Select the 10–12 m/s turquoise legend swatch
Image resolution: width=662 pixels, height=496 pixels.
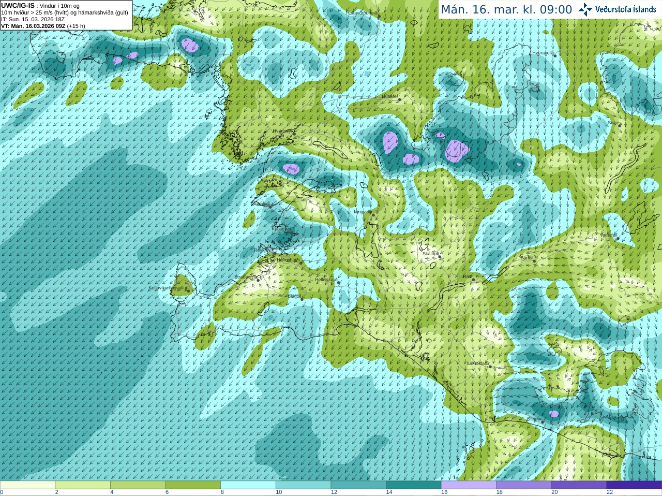coord(304,485)
